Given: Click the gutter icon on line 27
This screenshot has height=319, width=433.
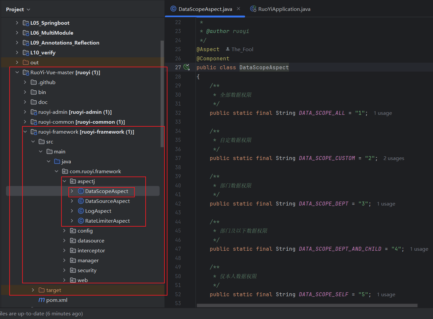Looking at the screenshot, I should coord(187,67).
